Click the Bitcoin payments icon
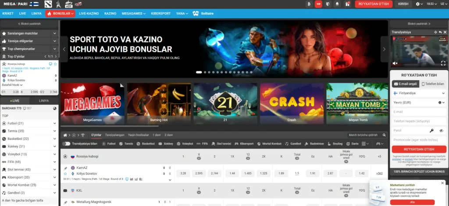The height and width of the screenshot is (206, 449). tap(309, 4)
